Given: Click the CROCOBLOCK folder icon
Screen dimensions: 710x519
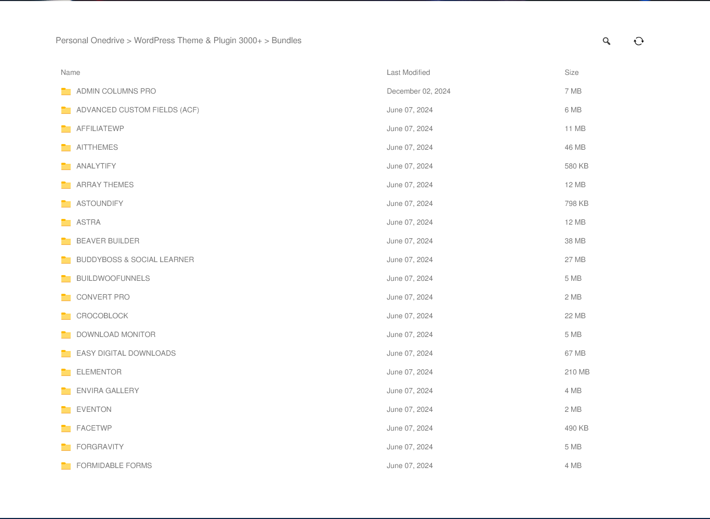Looking at the screenshot, I should (66, 316).
